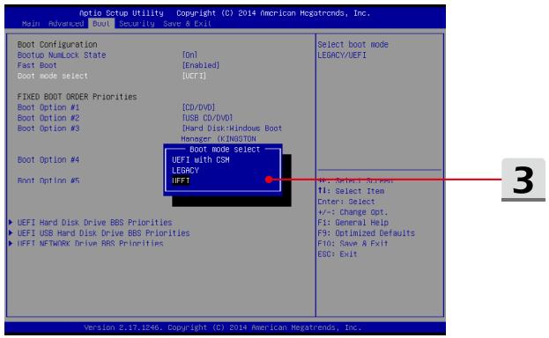This screenshot has width=549, height=338.
Task: Select the Boot tab
Action: pos(101,24)
